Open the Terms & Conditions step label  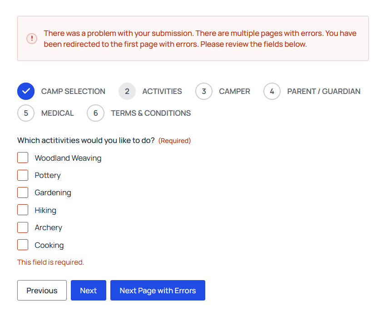pyautogui.click(x=151, y=113)
